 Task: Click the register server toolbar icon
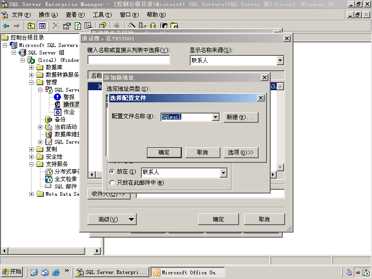pos(142,25)
